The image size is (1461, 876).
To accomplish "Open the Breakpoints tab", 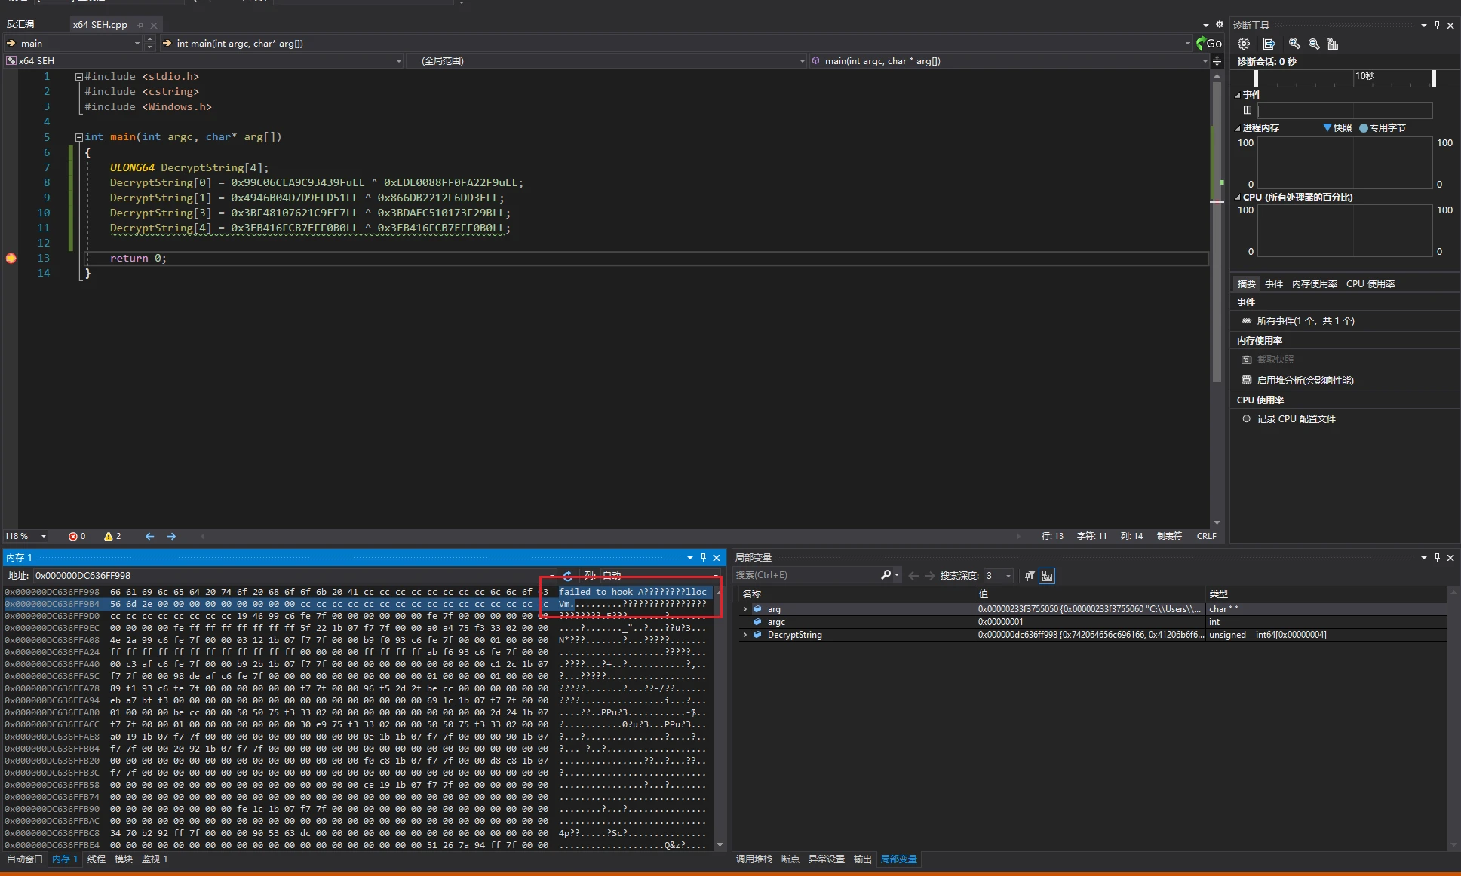I will (x=790, y=859).
